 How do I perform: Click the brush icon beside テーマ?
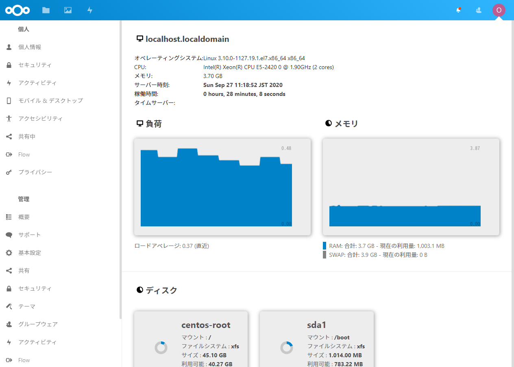tap(9, 306)
